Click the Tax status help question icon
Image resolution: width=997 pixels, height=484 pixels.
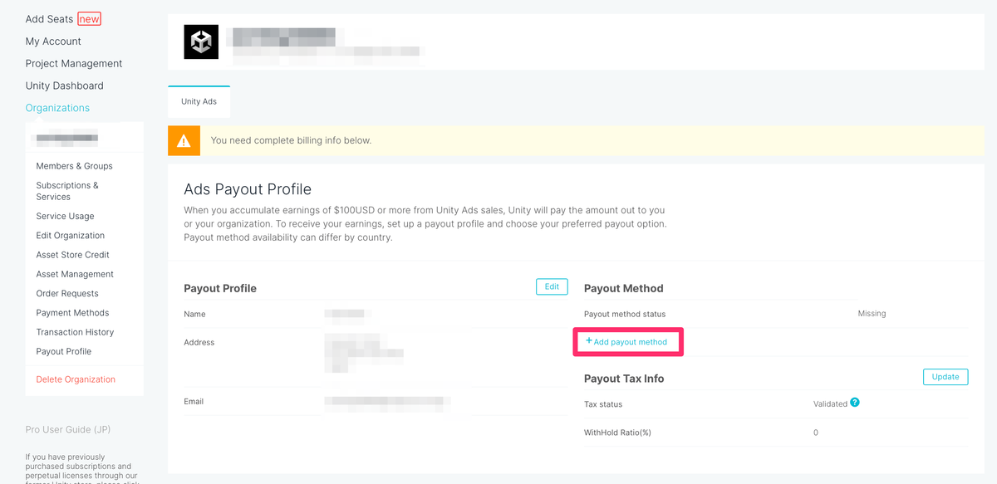(855, 403)
